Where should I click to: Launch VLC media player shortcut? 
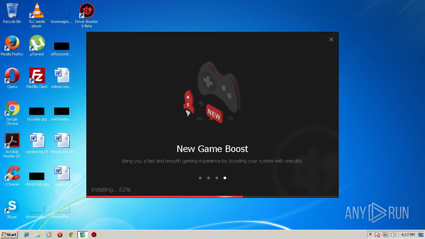tap(37, 15)
